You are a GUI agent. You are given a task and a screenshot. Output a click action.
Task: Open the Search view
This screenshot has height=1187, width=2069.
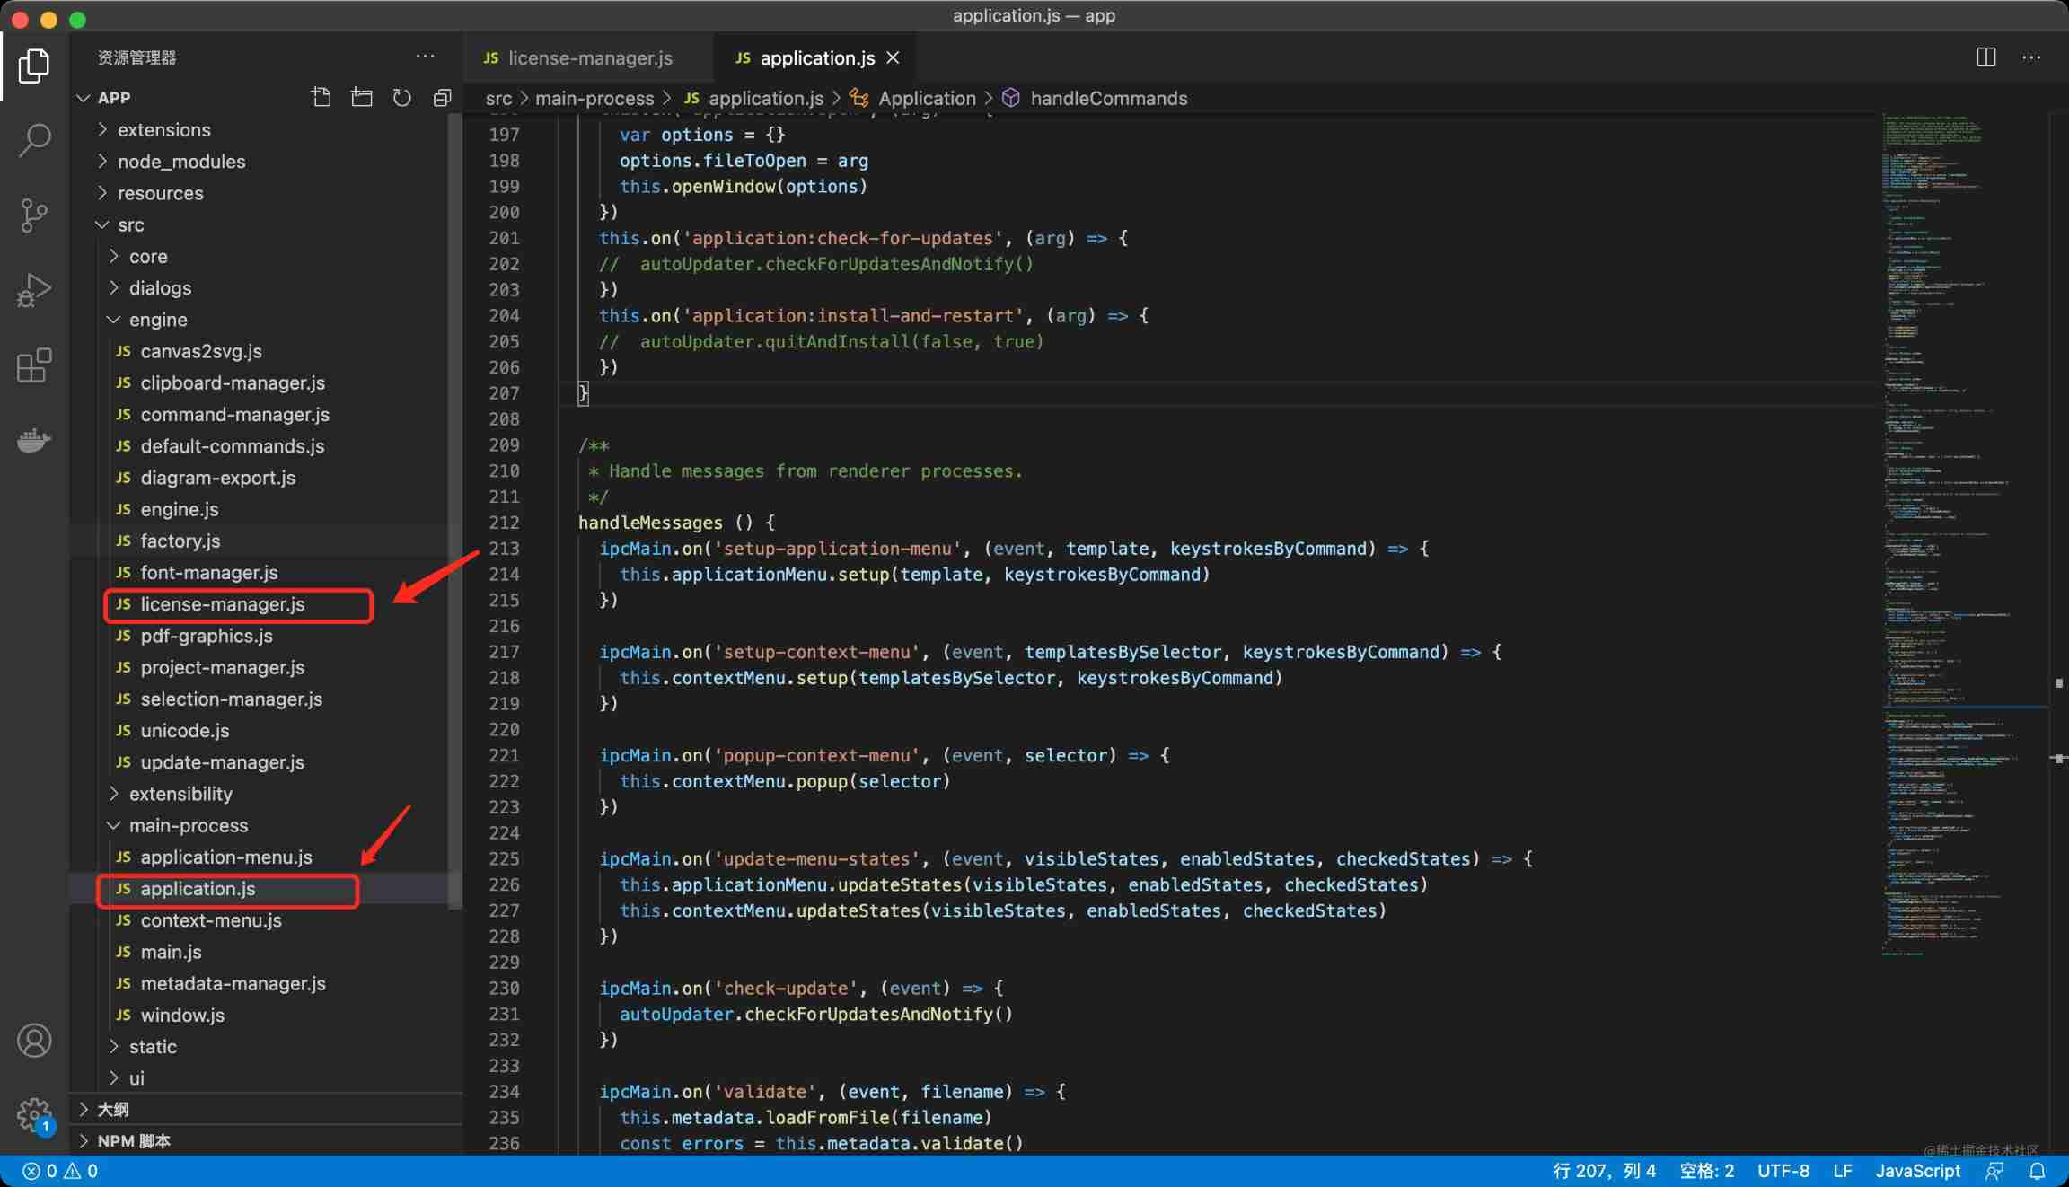point(34,140)
